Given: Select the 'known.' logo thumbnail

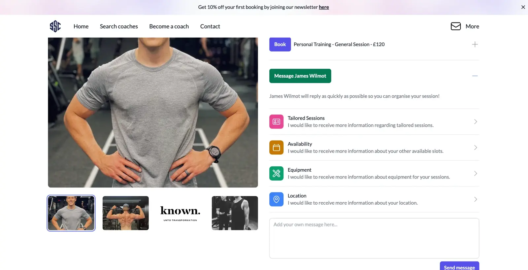Looking at the screenshot, I should (180, 213).
